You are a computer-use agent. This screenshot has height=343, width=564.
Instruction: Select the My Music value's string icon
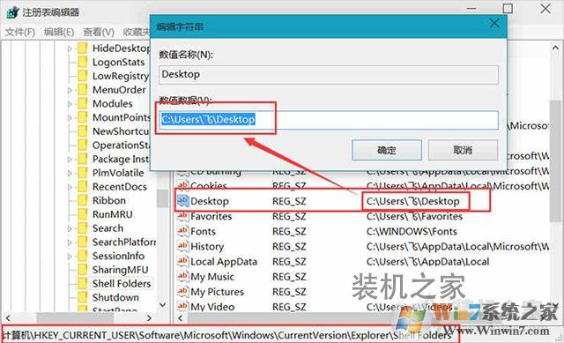182,276
